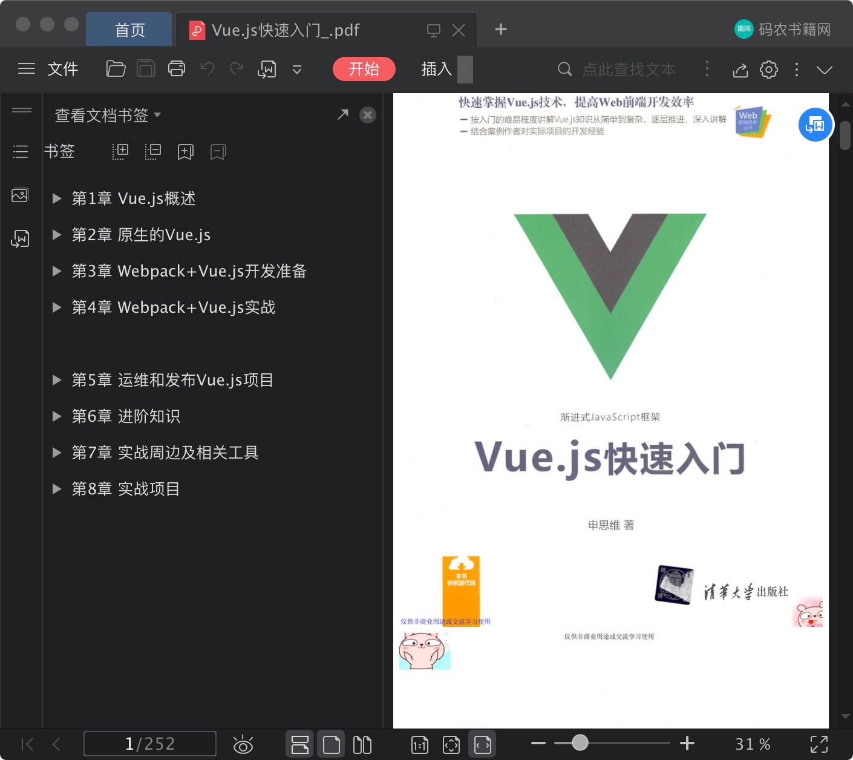Switch to the 首页 tab
Image resolution: width=853 pixels, height=760 pixels.
tap(129, 30)
